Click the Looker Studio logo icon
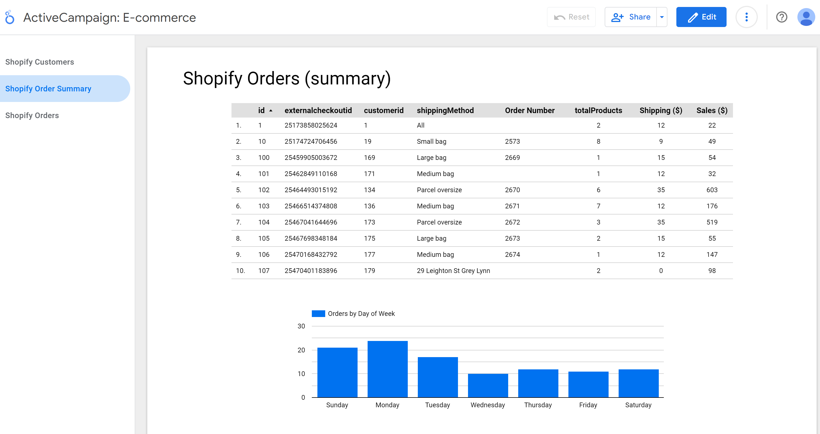 [10, 17]
